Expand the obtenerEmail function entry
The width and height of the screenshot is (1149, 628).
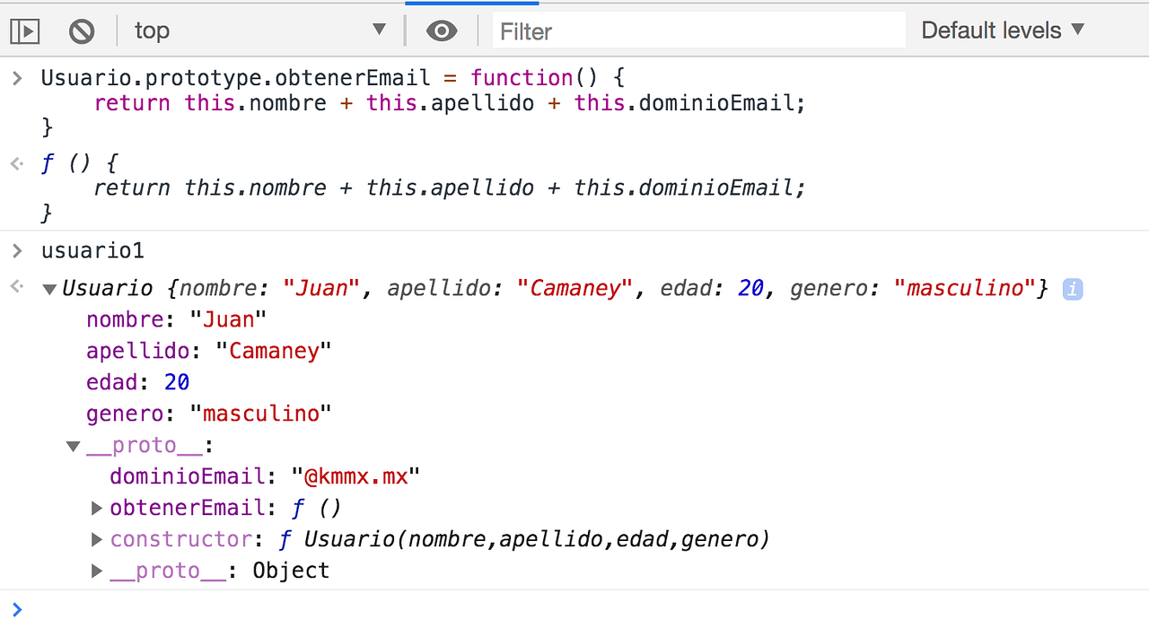point(97,508)
